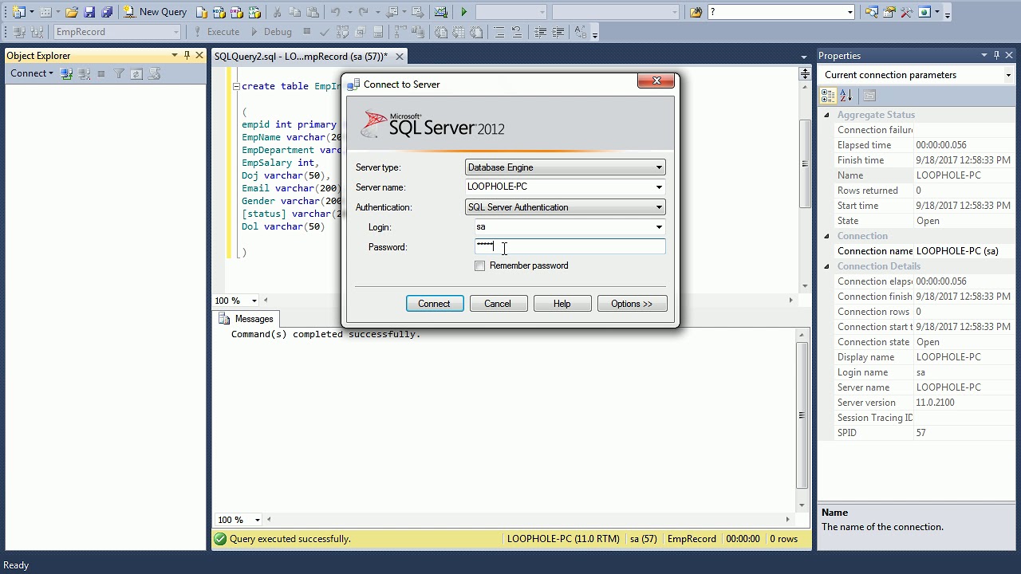Collapse the Aggregate Status section
This screenshot has width=1021, height=574.
826,115
